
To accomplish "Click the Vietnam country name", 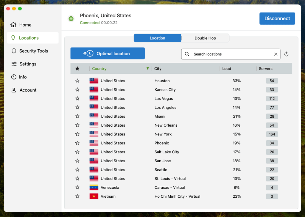I will tap(108, 196).
